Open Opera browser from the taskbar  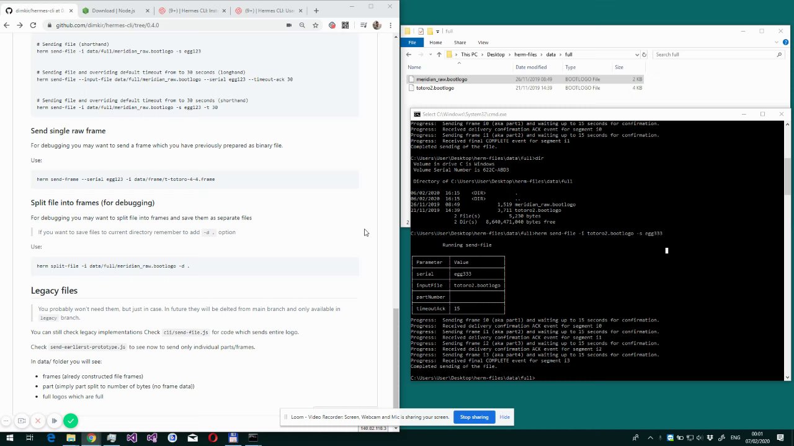coord(213,438)
